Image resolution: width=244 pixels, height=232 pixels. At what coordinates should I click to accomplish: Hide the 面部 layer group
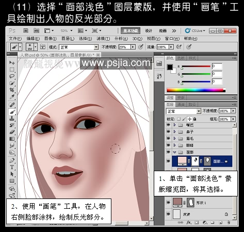168,152
